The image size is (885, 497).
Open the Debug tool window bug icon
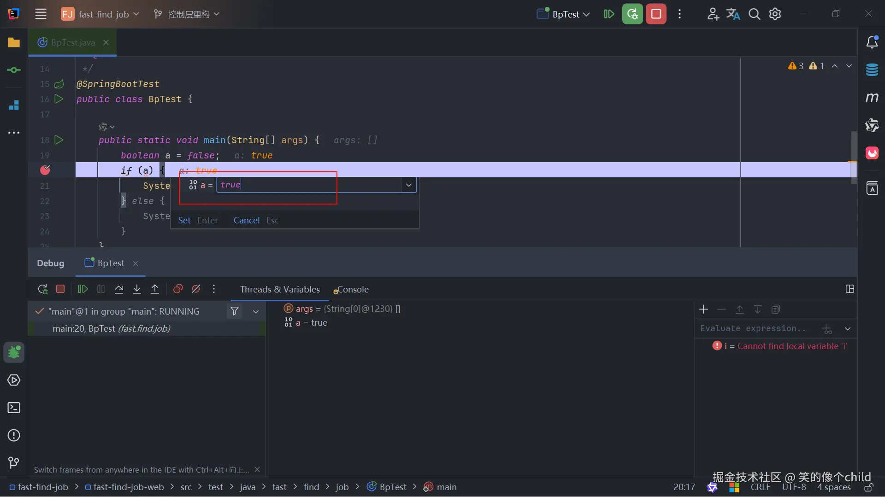tap(14, 352)
